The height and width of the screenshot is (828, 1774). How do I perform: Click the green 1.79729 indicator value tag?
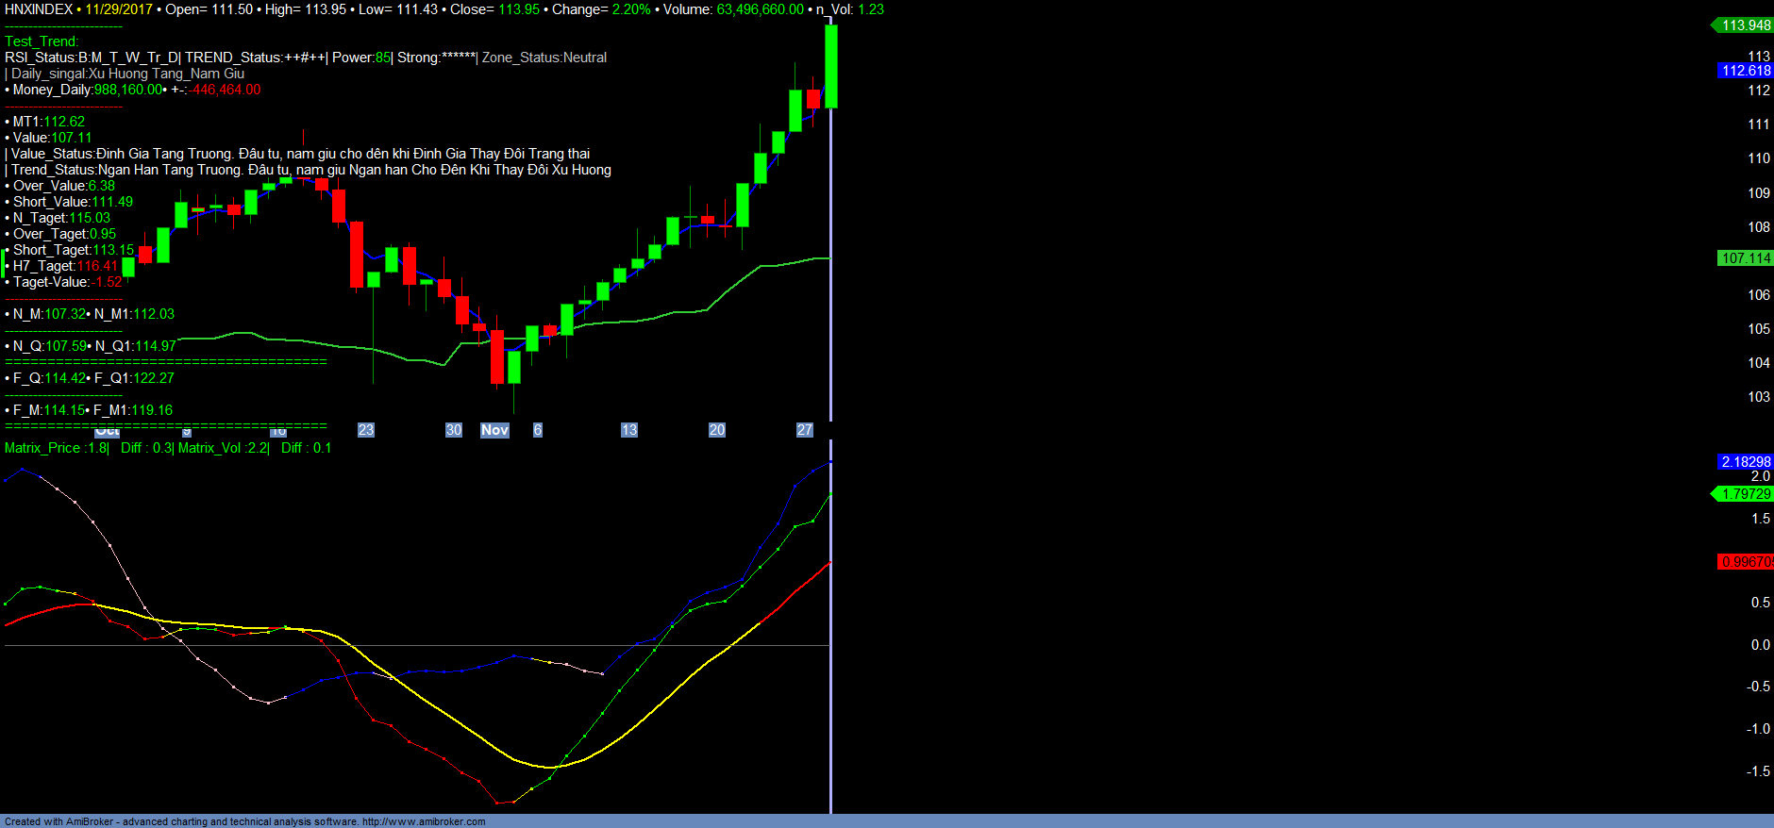(1745, 494)
